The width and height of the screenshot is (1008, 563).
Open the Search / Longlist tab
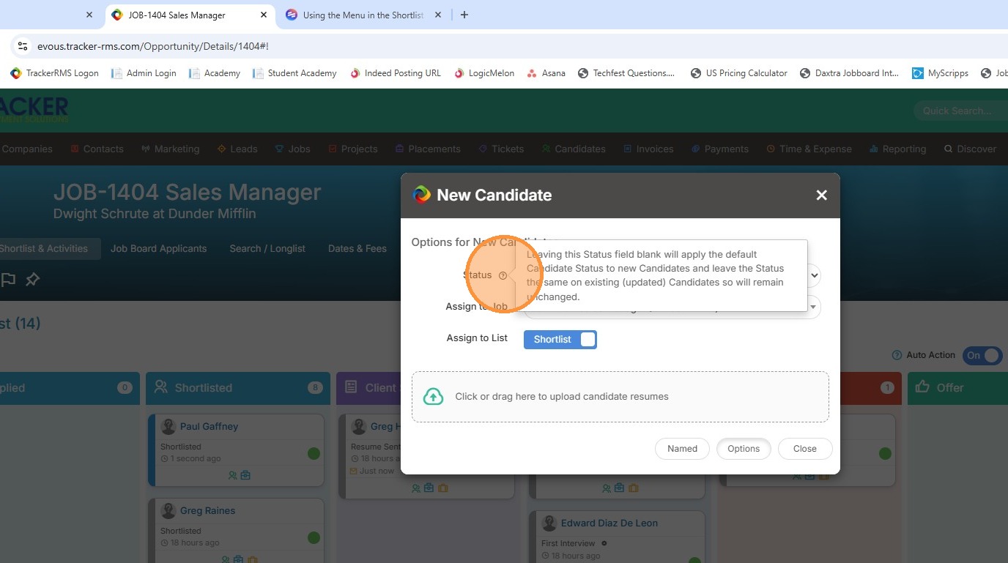(267, 248)
